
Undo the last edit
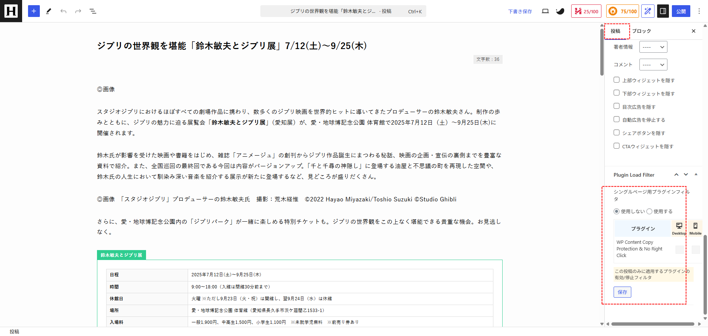click(x=63, y=11)
